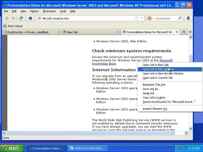This screenshot has height=152, width=203.
Task: Select Bookmark This Link
Action: (170, 85)
